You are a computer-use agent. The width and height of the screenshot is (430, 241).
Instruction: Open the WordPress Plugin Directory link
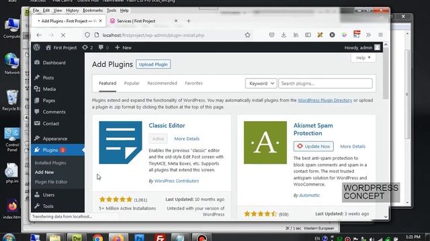(x=325, y=100)
